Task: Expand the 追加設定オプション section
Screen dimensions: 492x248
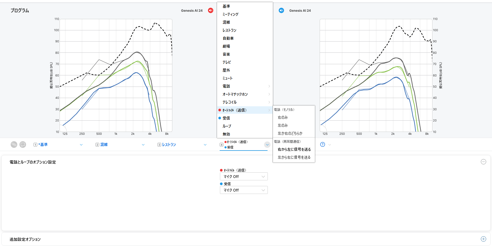Action: (483, 239)
